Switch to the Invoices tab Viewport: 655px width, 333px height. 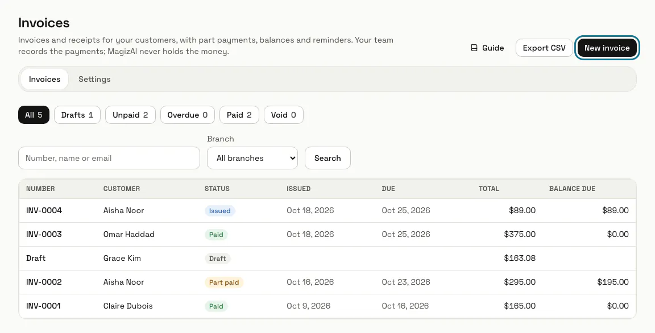[44, 80]
